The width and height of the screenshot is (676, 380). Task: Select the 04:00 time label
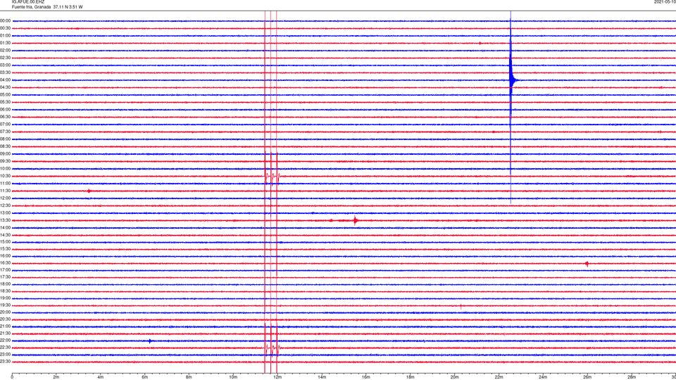pos(6,80)
